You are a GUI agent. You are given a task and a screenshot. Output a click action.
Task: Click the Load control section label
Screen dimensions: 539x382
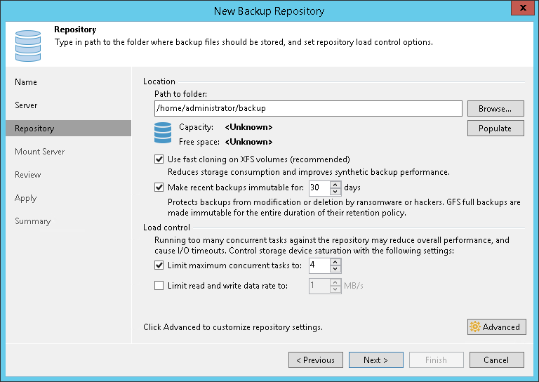click(167, 228)
